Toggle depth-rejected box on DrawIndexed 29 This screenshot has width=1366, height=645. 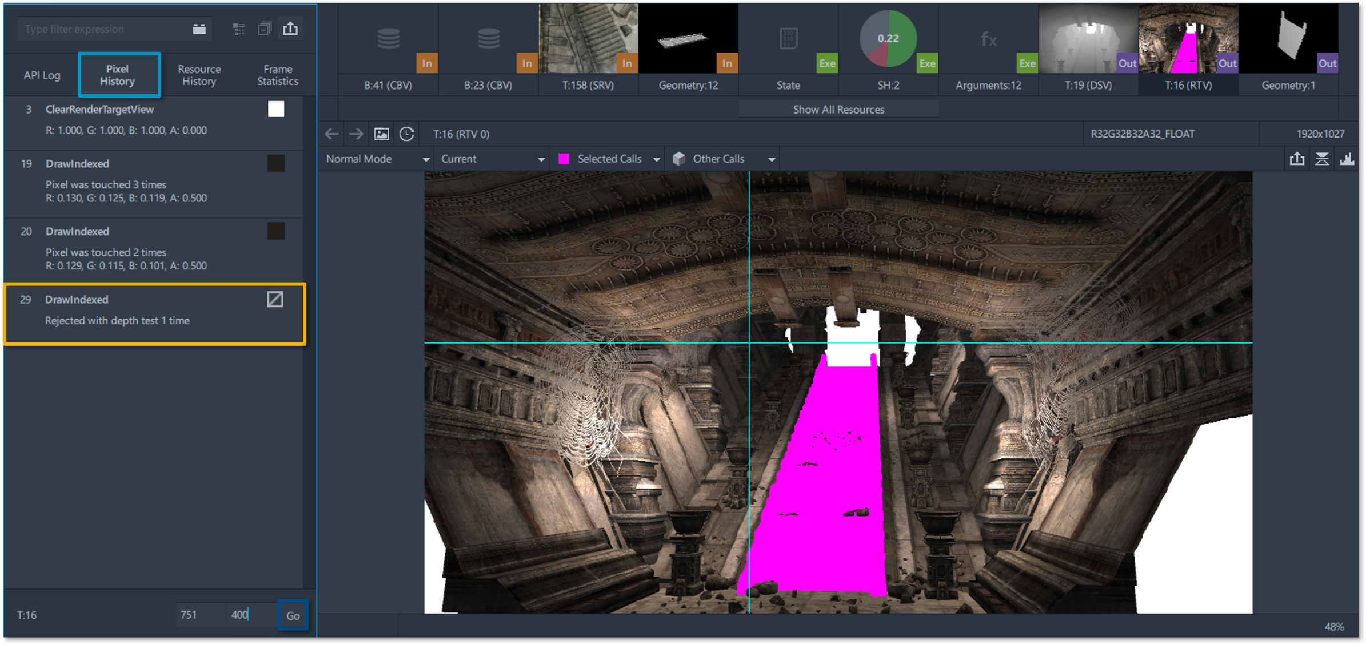275,299
